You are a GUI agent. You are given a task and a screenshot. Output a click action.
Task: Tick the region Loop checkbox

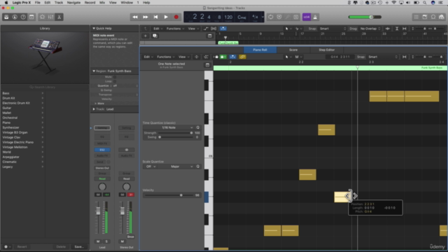[115, 81]
